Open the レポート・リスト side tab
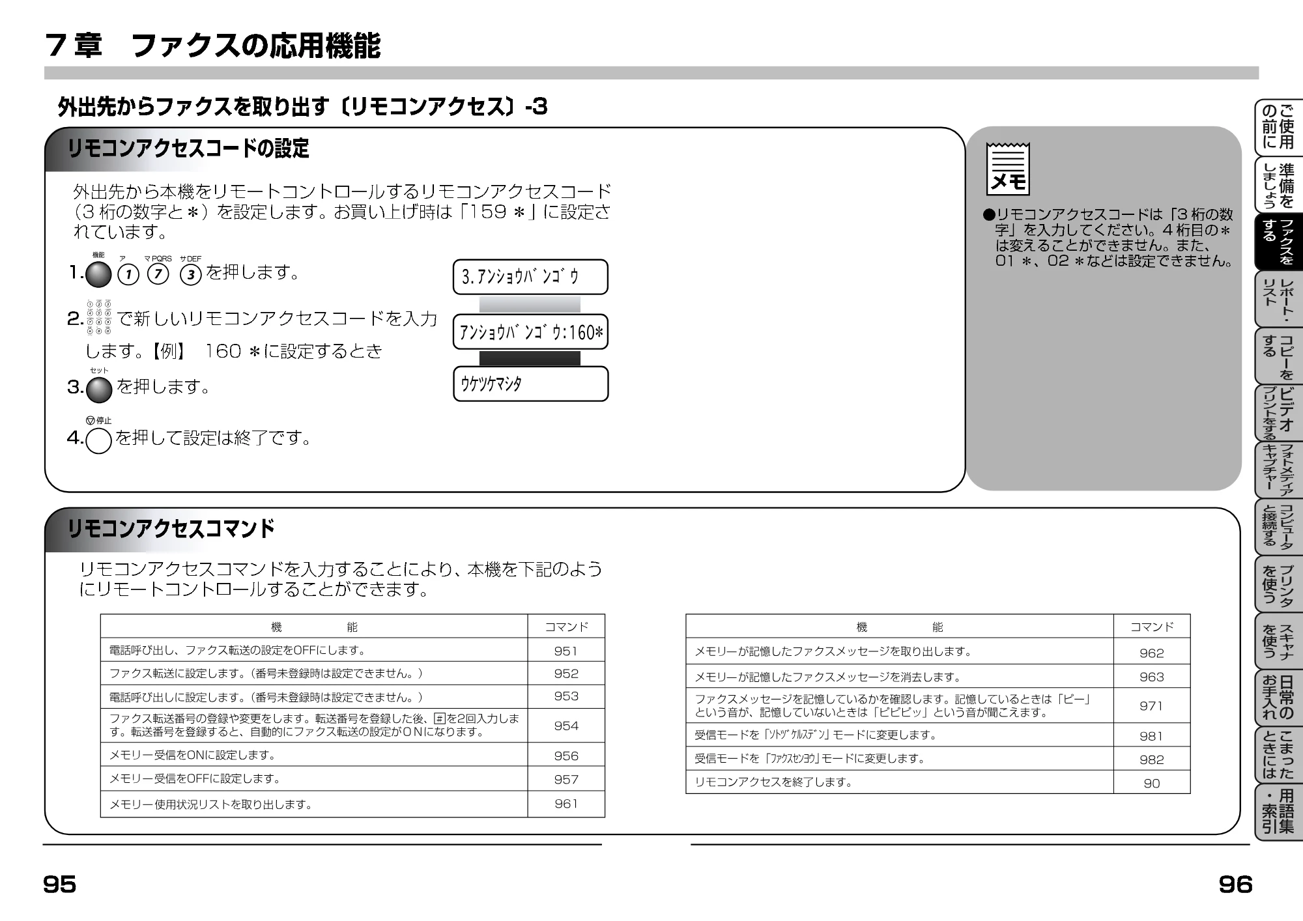This screenshot has width=1303, height=921. [x=1278, y=299]
